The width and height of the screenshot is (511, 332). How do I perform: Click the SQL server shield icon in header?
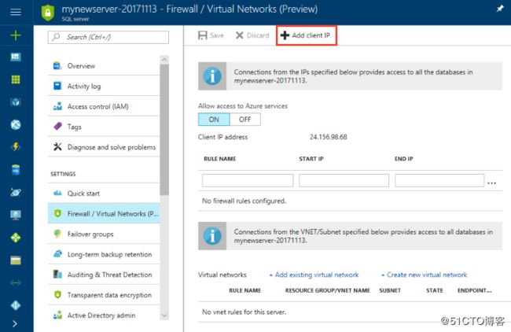tap(48, 13)
